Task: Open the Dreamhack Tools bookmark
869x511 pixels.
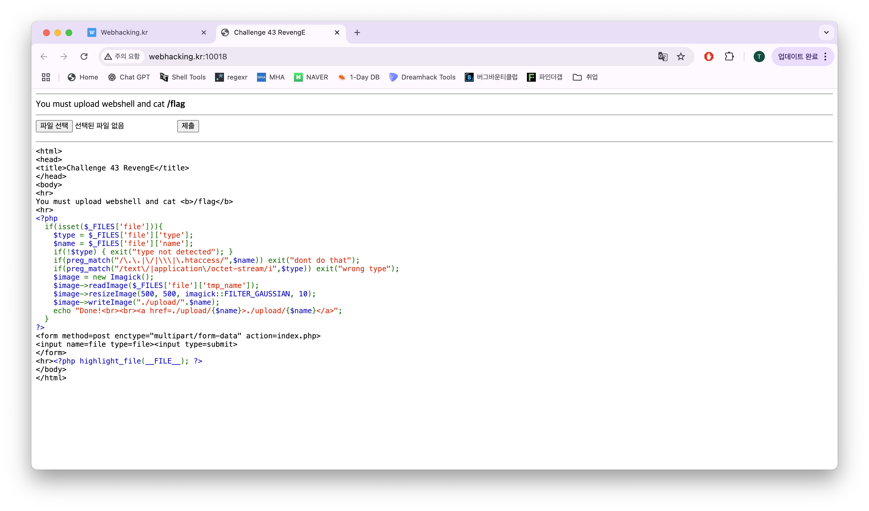Action: click(x=422, y=77)
